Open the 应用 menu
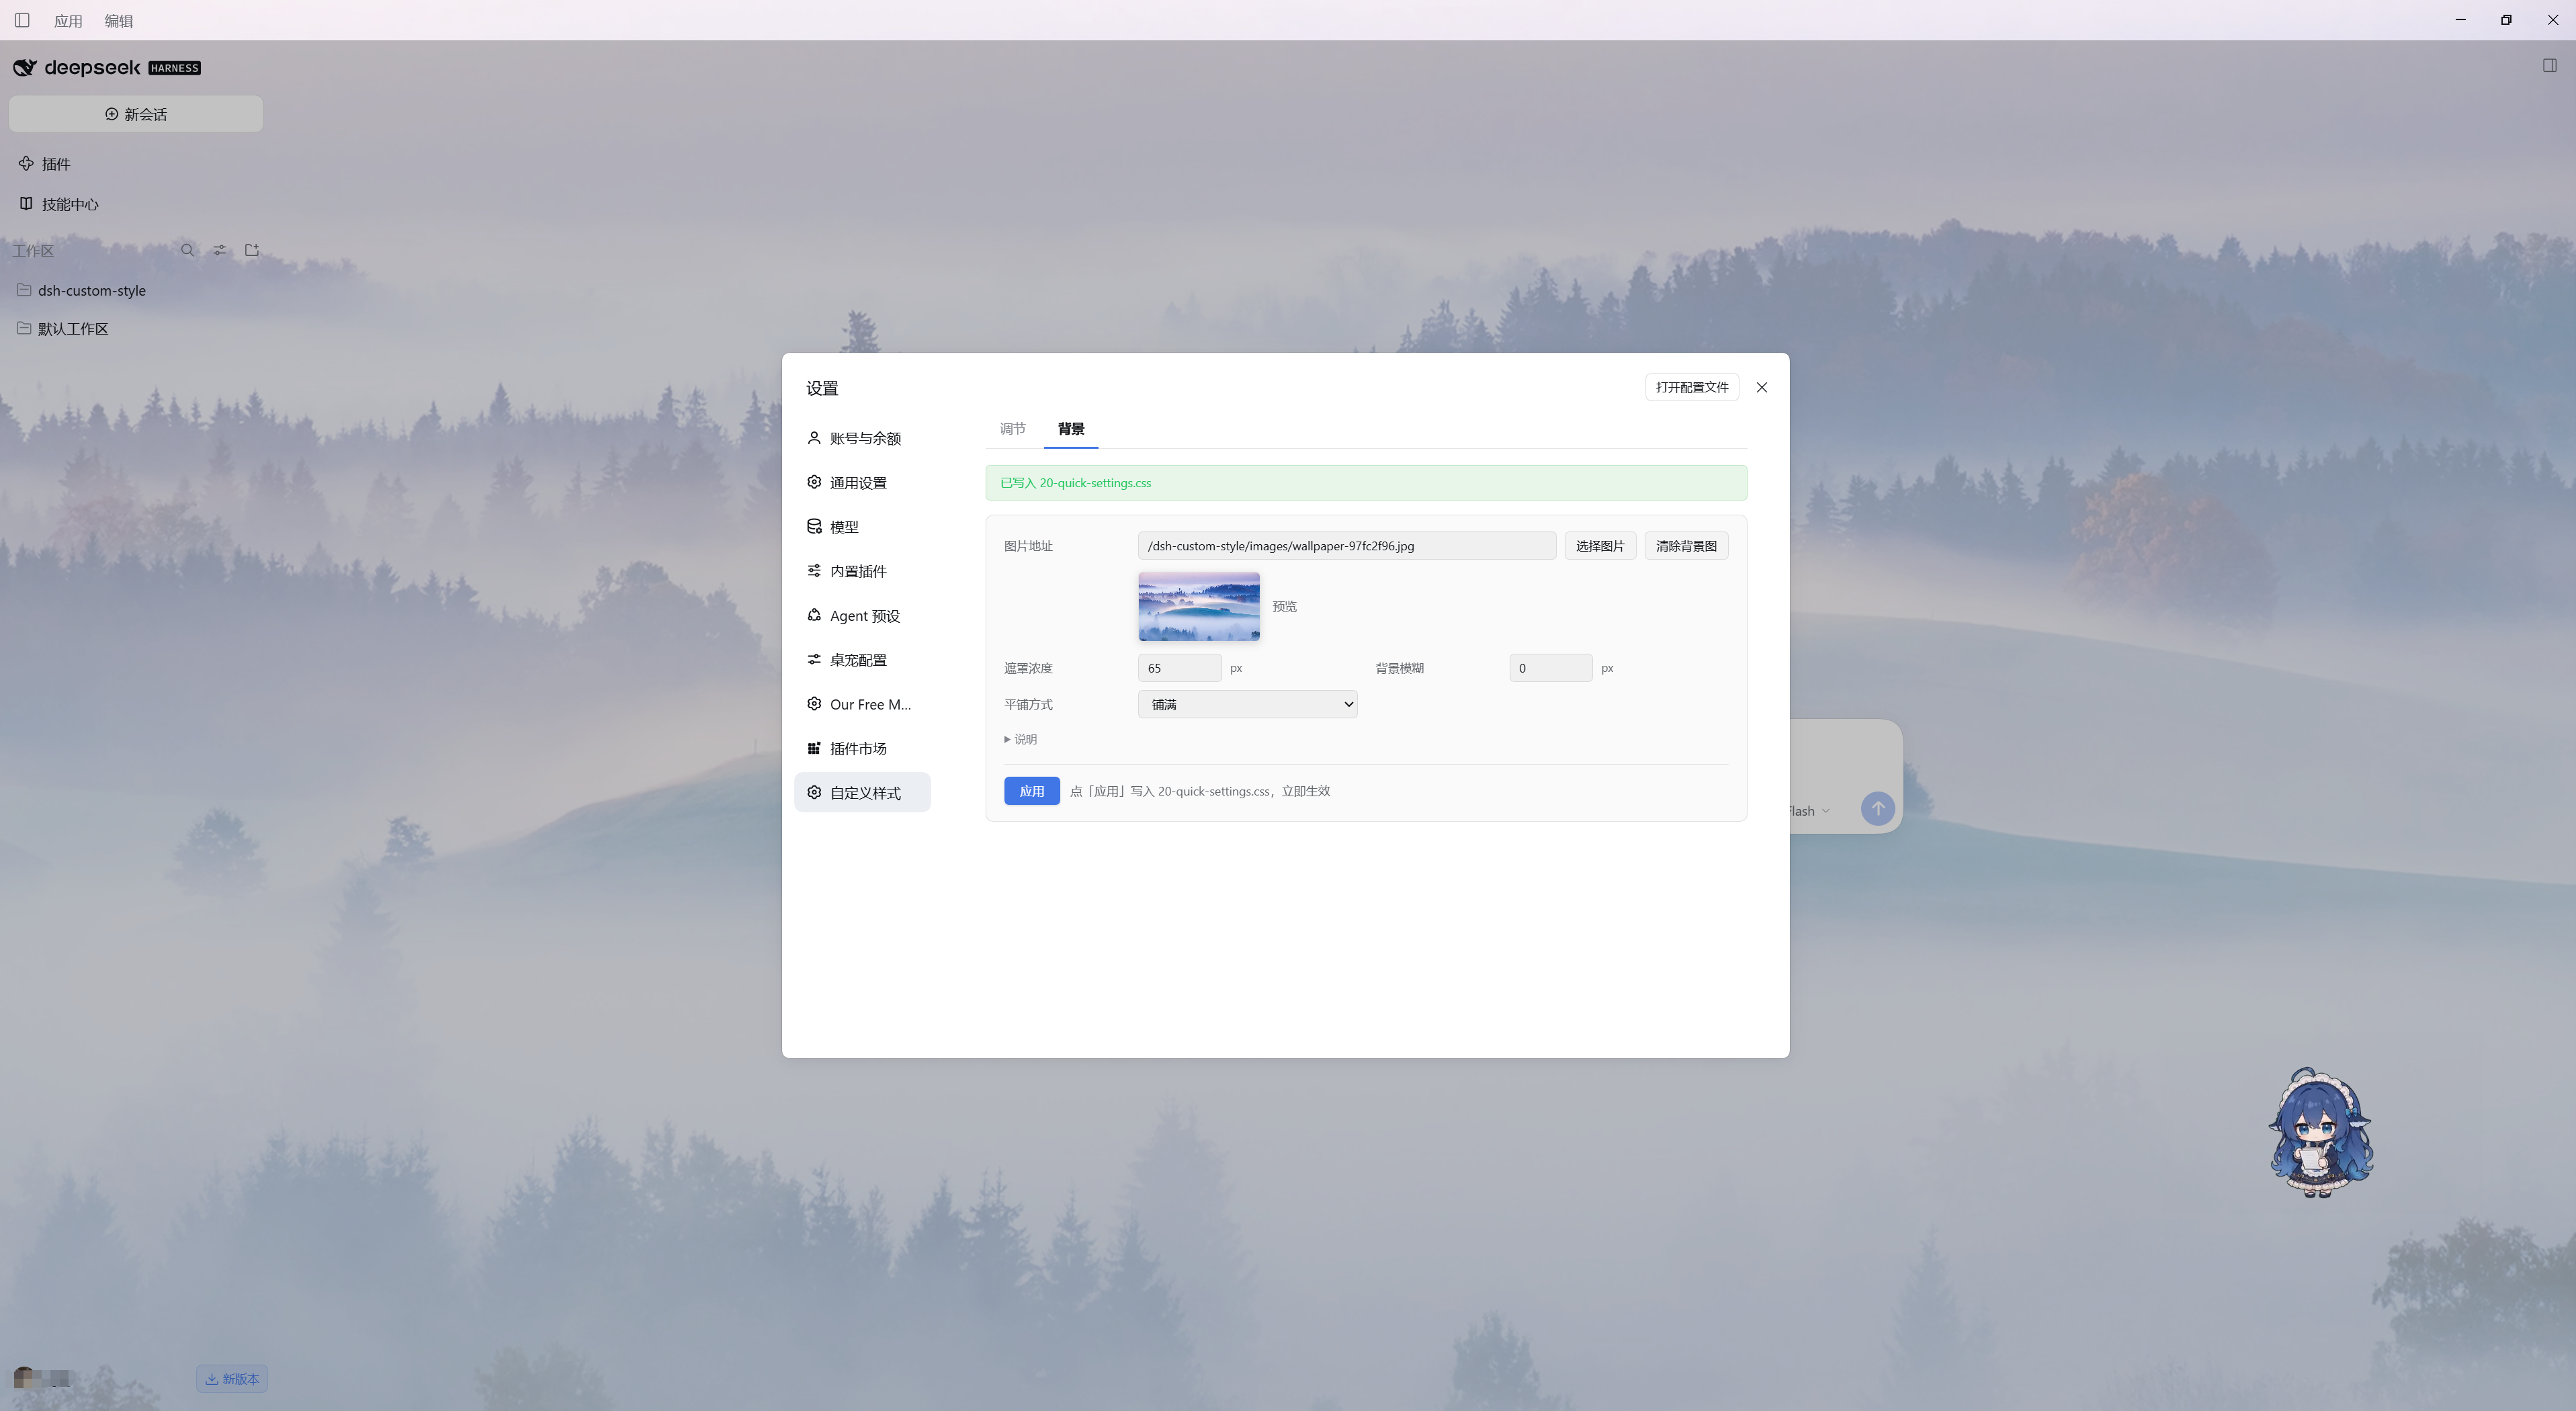Screen dimensions: 2576x1411 [68, 20]
